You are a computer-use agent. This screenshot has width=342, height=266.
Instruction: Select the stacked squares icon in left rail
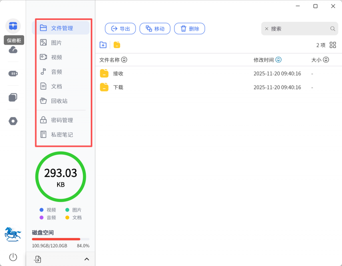[x=13, y=97]
